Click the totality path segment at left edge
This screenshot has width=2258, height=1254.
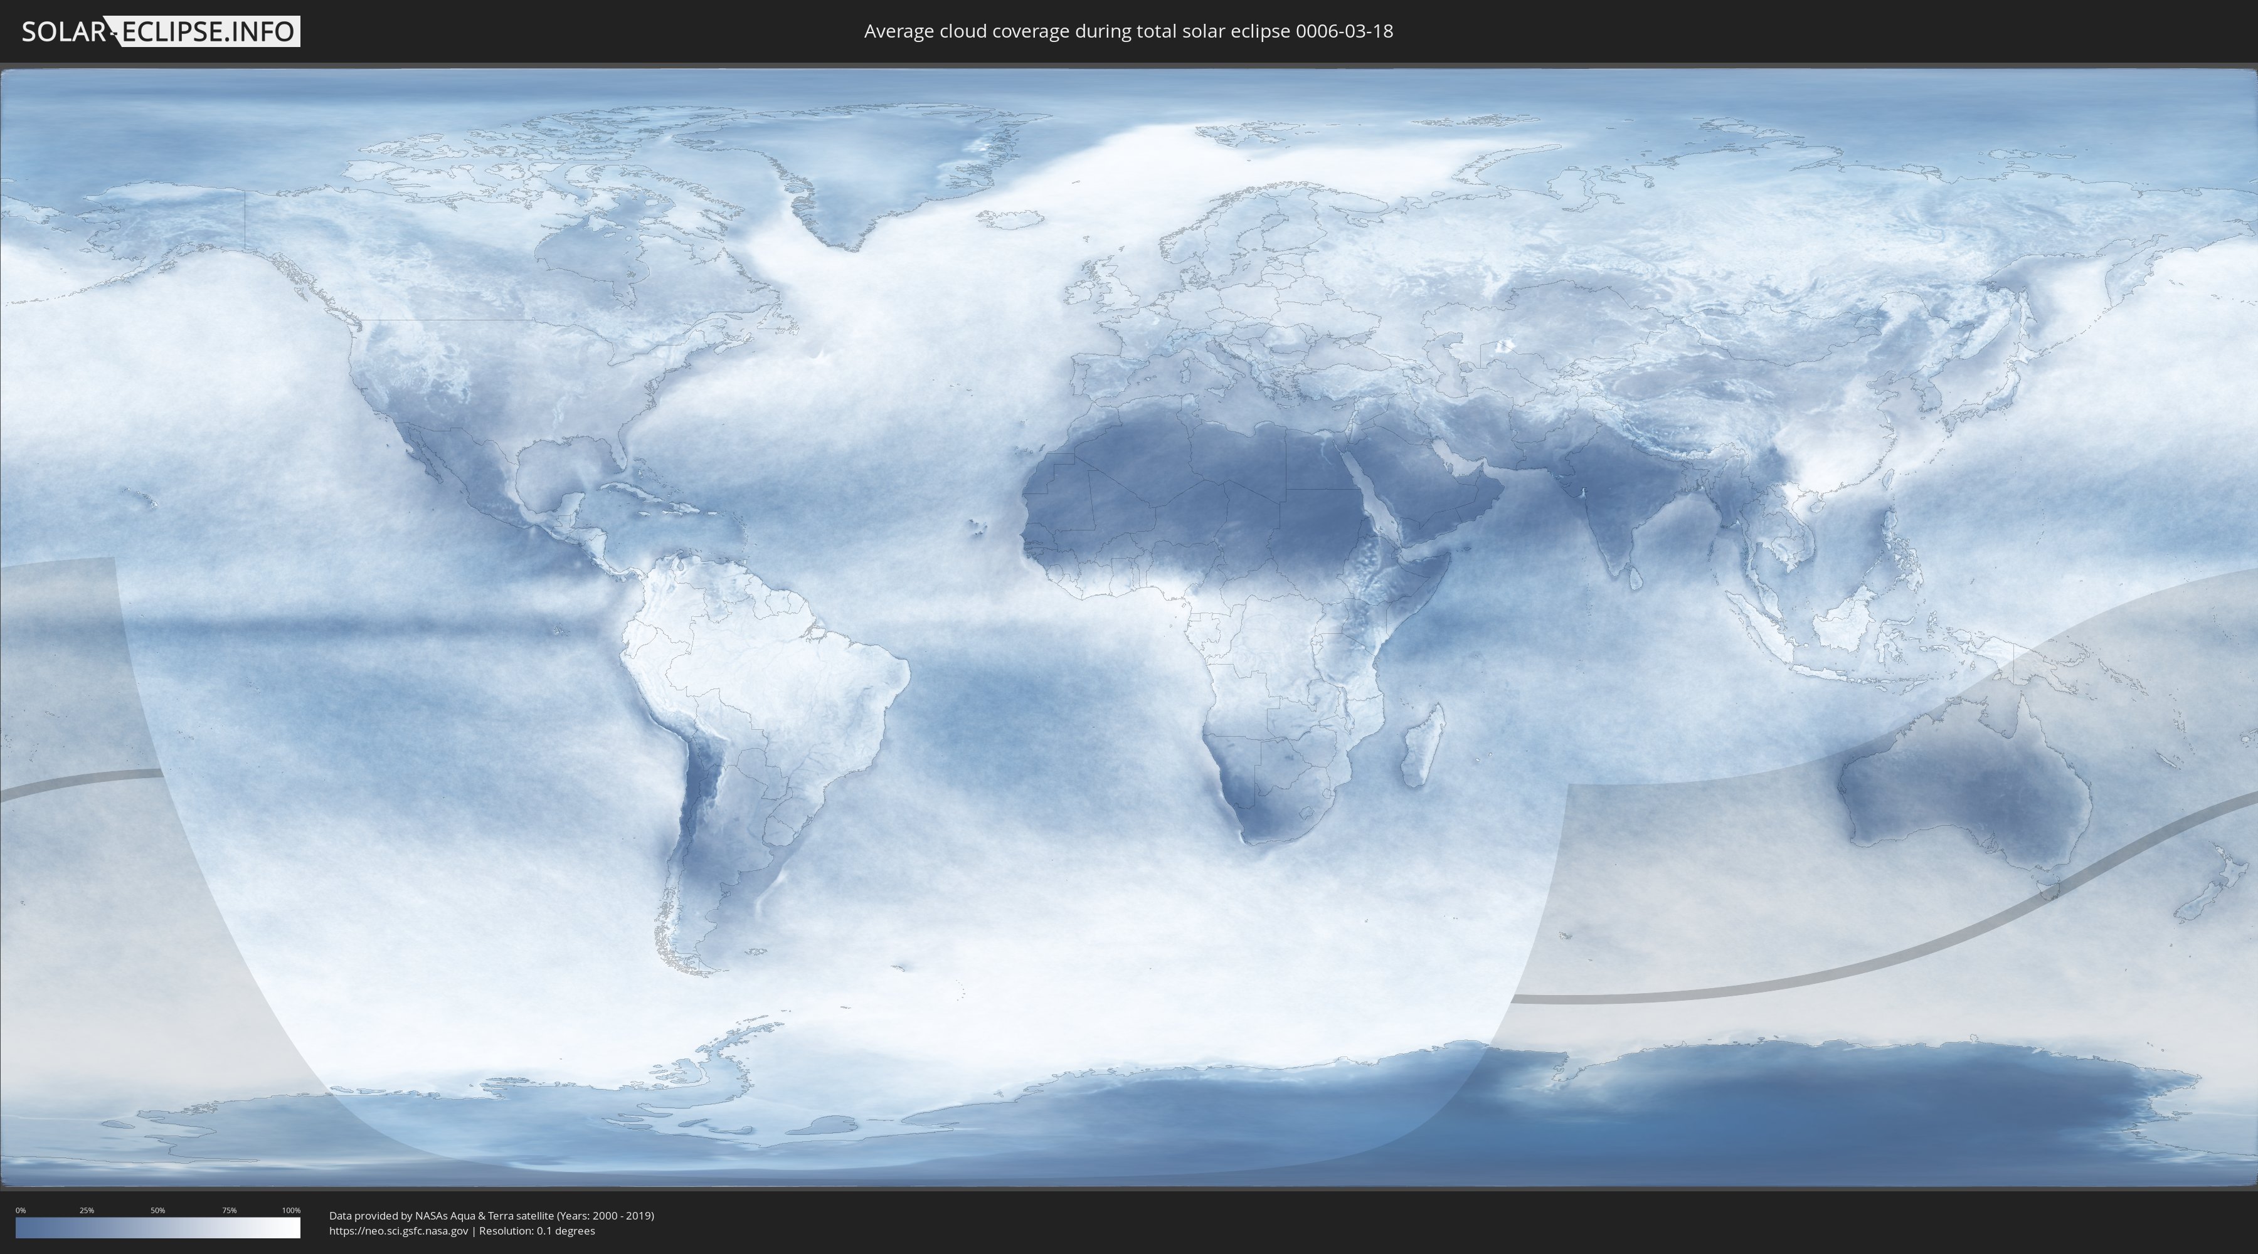(79, 780)
